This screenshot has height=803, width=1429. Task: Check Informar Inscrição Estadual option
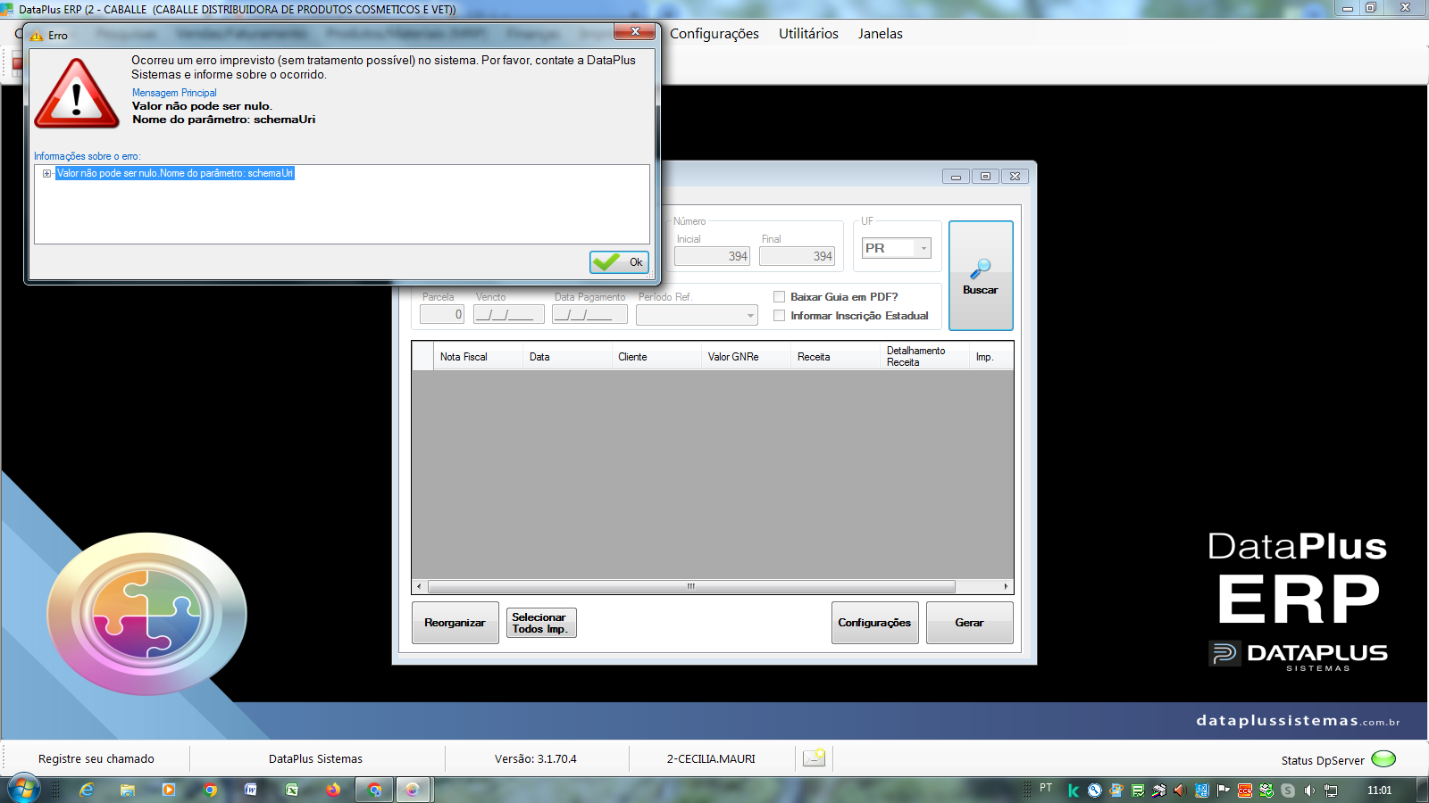click(779, 316)
